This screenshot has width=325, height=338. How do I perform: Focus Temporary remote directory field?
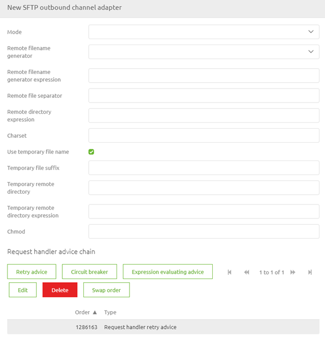point(204,188)
